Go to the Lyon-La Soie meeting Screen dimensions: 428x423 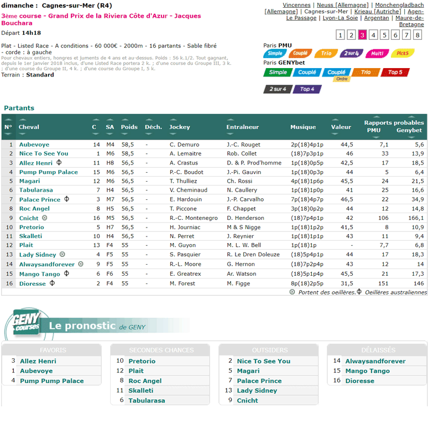(x=340, y=18)
